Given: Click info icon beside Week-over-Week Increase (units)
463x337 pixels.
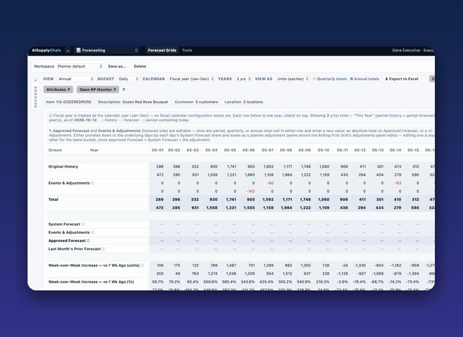Looking at the screenshot, I should (142, 265).
